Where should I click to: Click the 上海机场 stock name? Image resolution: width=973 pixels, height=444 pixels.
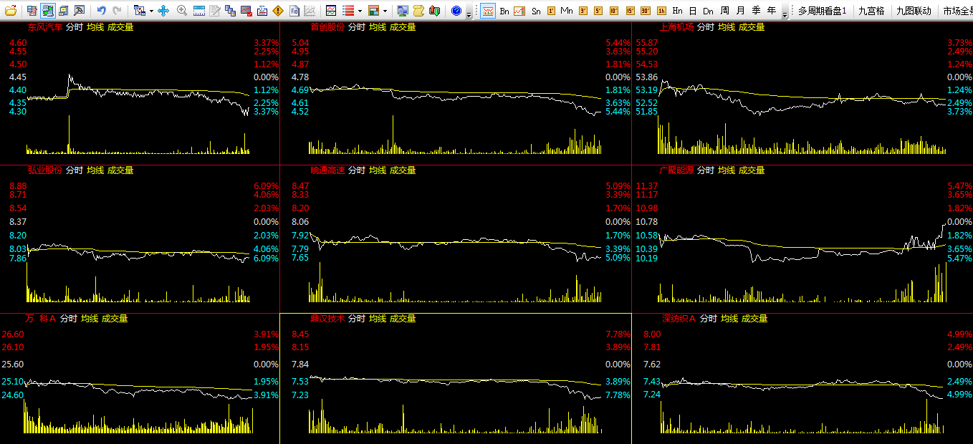click(676, 27)
